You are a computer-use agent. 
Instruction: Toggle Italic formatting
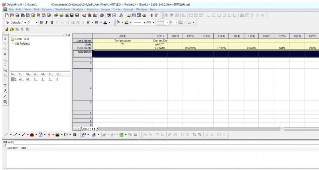coord(47,23)
